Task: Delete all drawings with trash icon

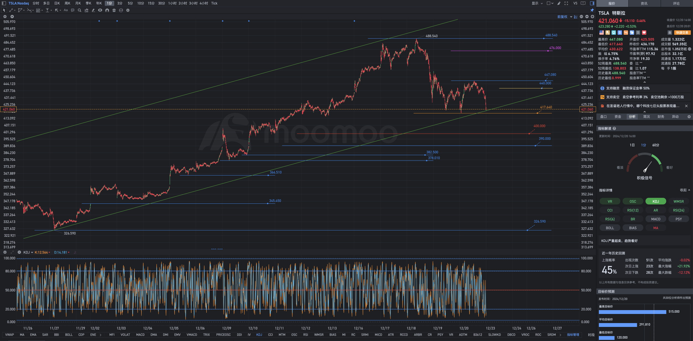Action: click(x=114, y=10)
